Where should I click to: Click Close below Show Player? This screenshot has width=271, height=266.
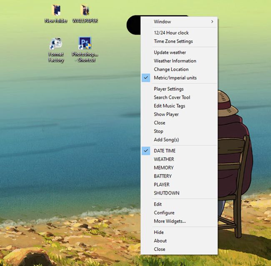[179, 123]
